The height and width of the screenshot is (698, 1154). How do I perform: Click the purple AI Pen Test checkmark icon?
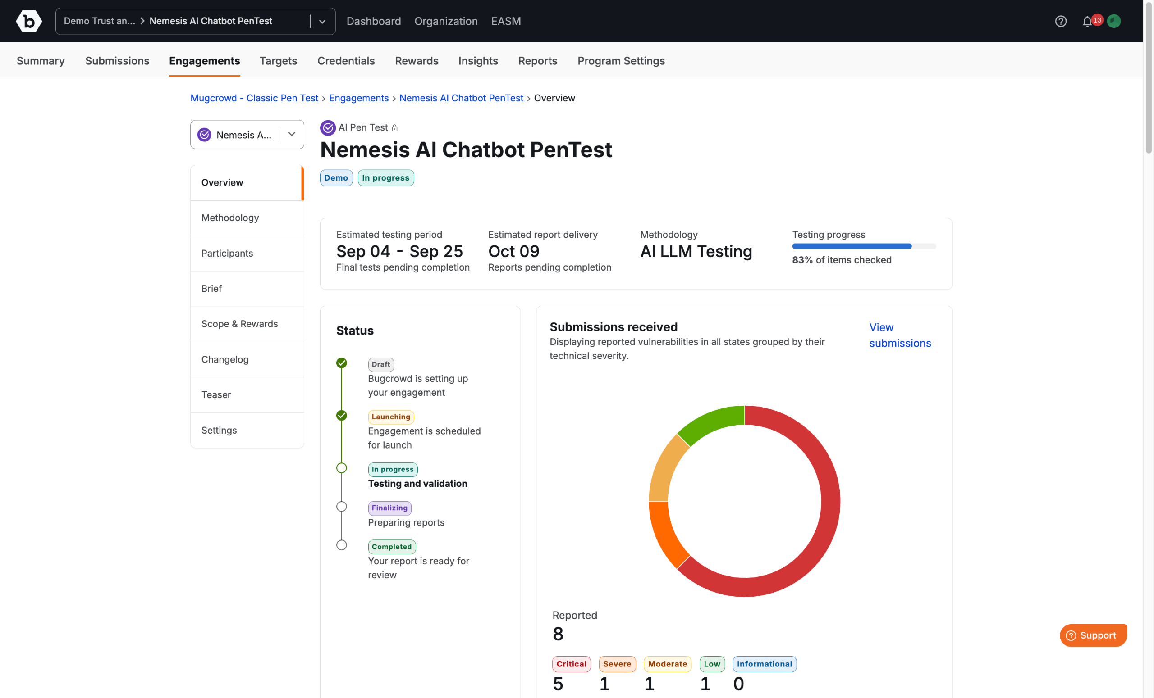tap(327, 128)
